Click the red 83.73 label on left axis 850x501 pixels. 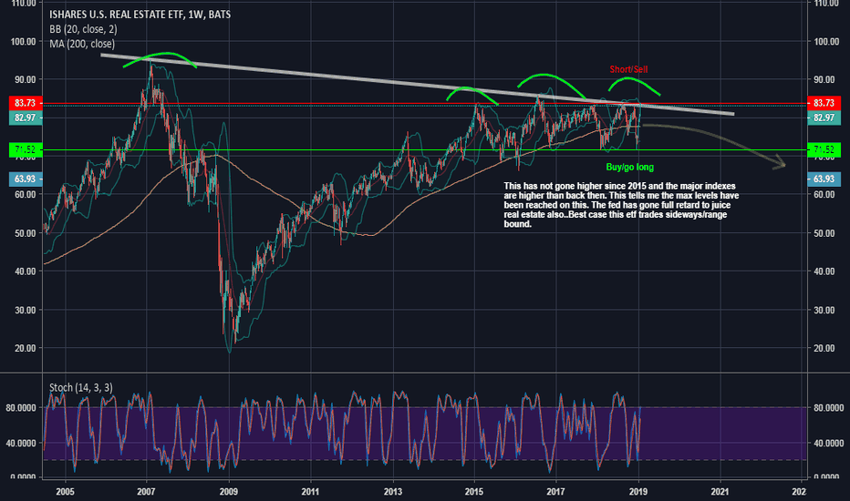[26, 103]
